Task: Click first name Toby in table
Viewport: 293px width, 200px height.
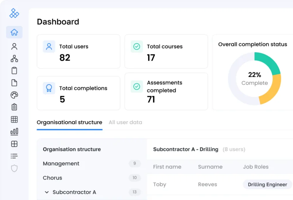Action: [x=160, y=184]
